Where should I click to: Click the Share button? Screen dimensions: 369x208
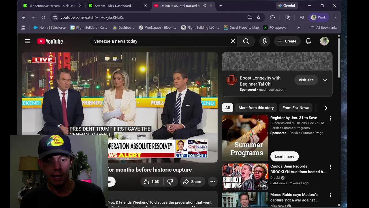click(192, 182)
